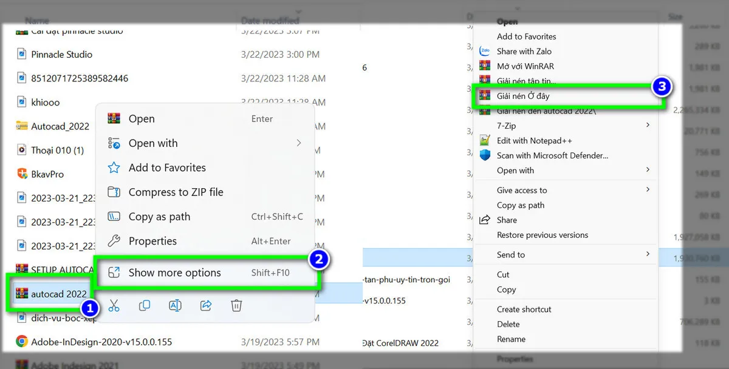Click the wrench icon beside Properties
Viewport: 729px width, 369px height.
pos(114,241)
